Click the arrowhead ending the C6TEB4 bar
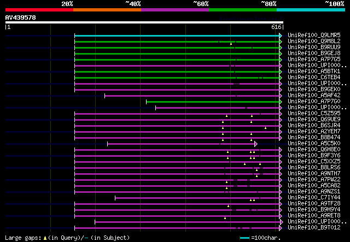This screenshot has height=242, width=350. [x=281, y=78]
